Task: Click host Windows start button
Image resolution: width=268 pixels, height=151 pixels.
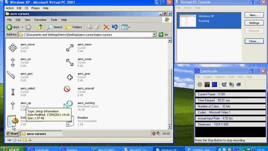Action: (x=12, y=149)
